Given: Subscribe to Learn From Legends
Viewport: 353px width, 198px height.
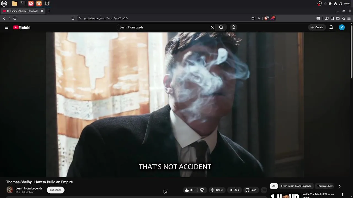Looking at the screenshot, I should tap(55, 190).
